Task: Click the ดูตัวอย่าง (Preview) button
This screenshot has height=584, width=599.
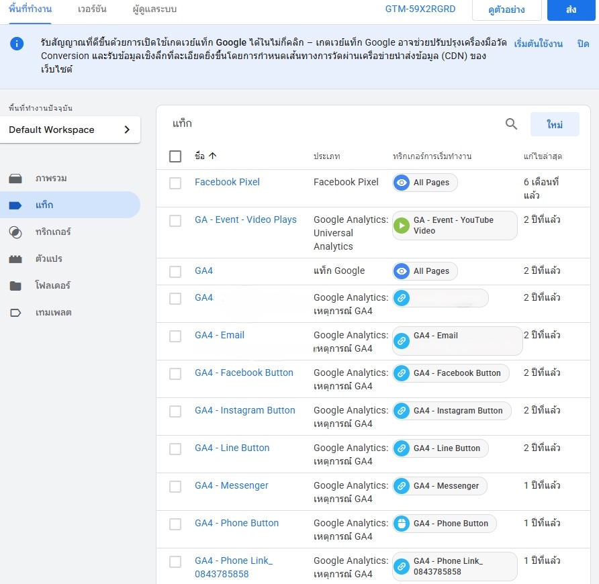Action: [506, 9]
